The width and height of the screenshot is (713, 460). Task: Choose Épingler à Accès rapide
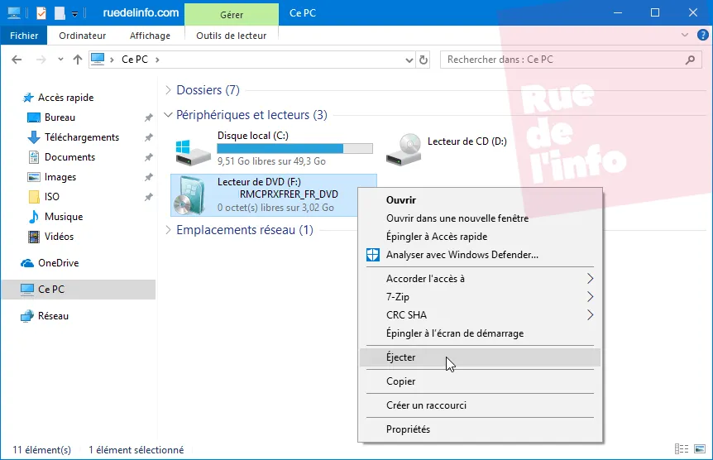[481, 237]
